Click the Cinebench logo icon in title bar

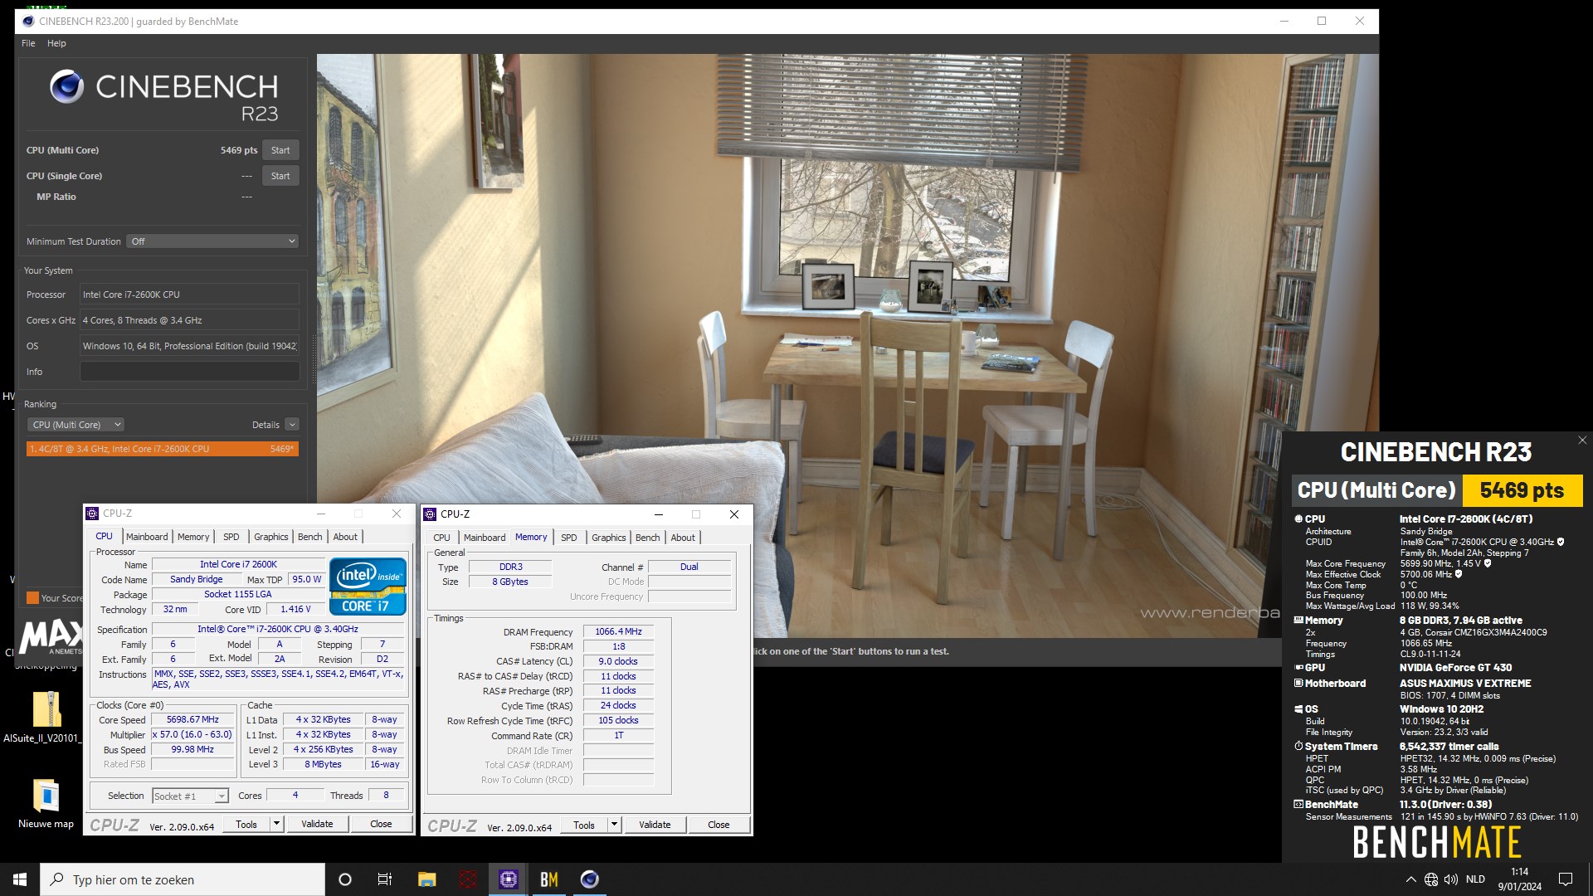(27, 22)
